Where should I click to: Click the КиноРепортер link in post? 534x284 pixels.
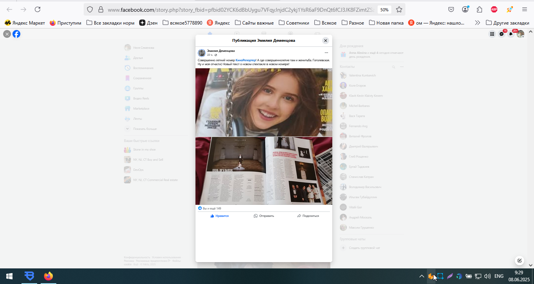246,60
